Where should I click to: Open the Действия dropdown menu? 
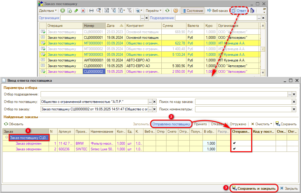[48, 10]
